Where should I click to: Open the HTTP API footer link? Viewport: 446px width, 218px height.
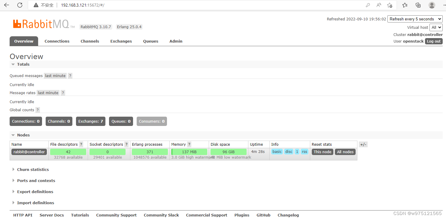click(23, 215)
